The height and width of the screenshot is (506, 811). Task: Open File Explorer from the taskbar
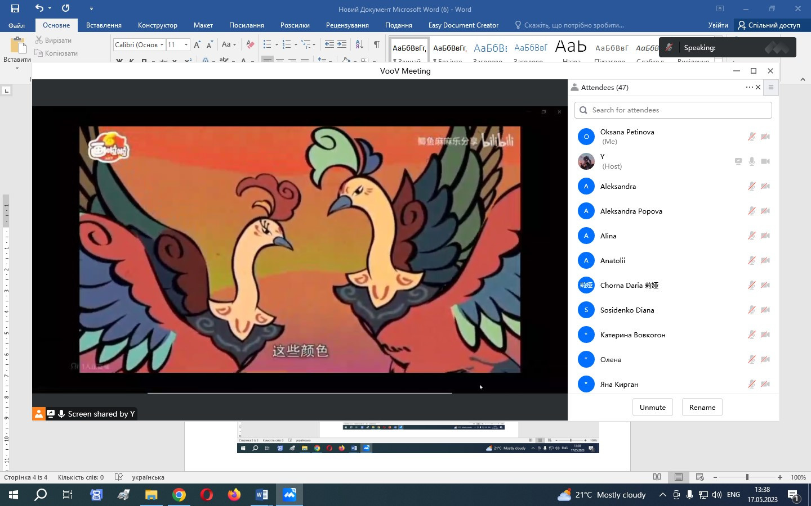(151, 495)
